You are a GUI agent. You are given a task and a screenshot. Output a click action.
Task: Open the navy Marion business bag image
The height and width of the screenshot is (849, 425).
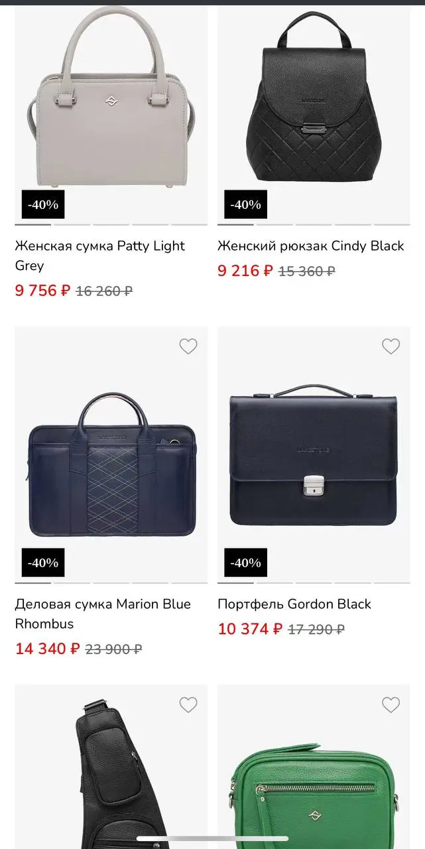click(x=111, y=464)
